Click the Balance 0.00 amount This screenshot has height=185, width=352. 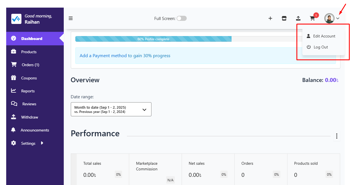[332, 80]
